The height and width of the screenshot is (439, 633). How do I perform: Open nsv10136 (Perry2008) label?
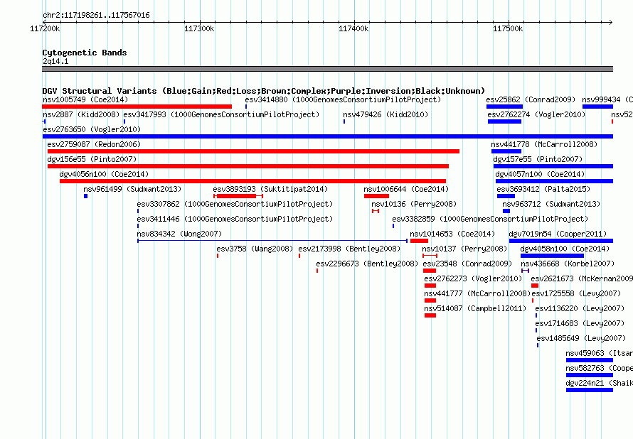click(414, 204)
